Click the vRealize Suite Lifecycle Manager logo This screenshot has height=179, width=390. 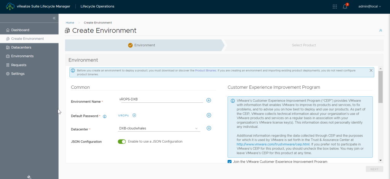[x=10, y=6]
